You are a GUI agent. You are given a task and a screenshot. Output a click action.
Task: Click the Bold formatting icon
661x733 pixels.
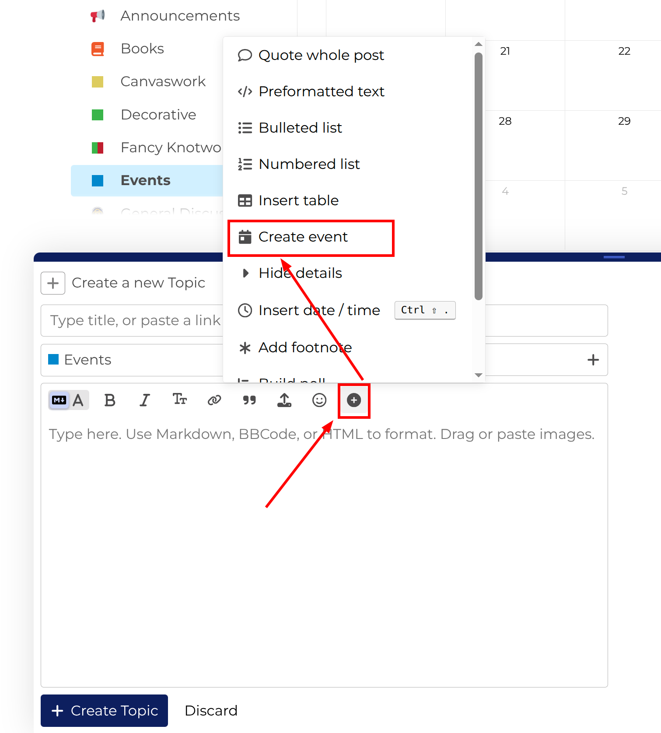pyautogui.click(x=110, y=400)
